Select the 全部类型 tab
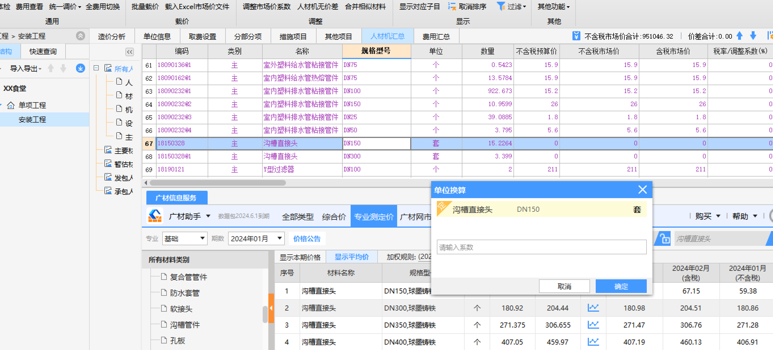773x350 pixels. (x=298, y=217)
